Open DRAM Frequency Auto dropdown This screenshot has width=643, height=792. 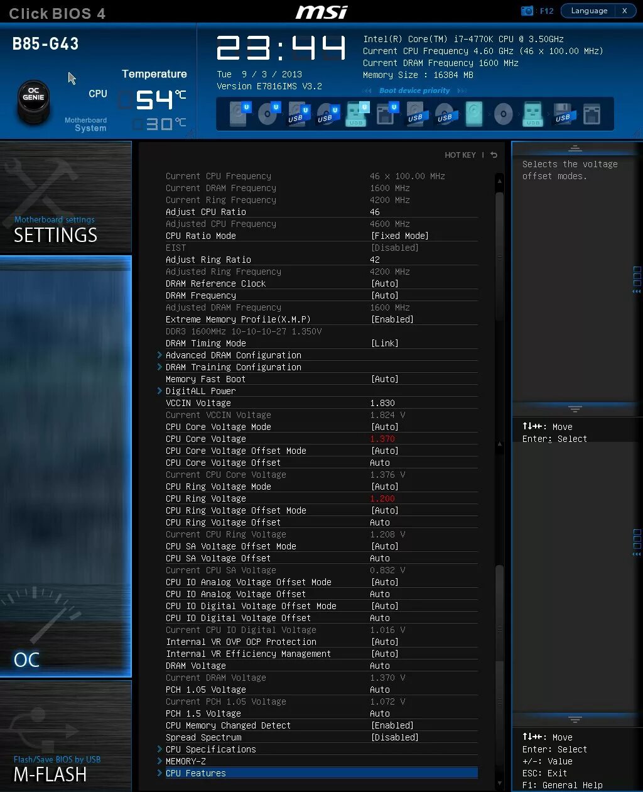pos(385,295)
